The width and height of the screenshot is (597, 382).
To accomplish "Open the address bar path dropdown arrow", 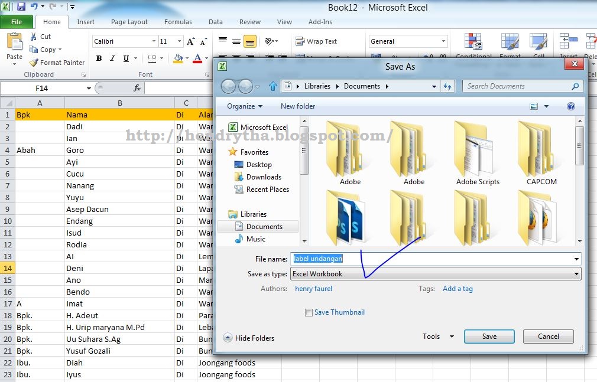I will point(434,86).
